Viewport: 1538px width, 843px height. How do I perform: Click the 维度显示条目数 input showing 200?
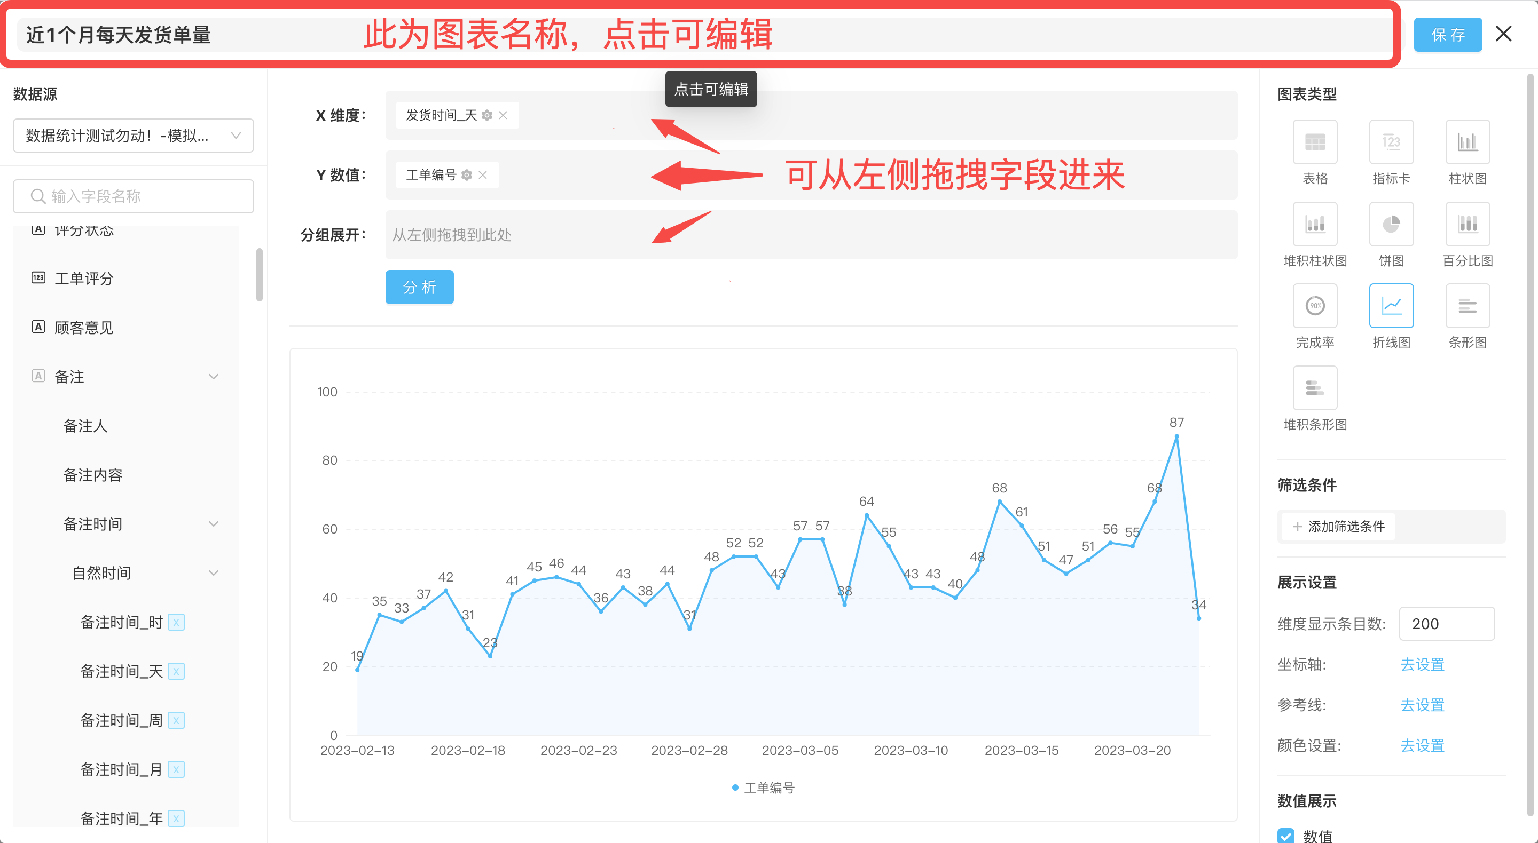click(x=1446, y=624)
